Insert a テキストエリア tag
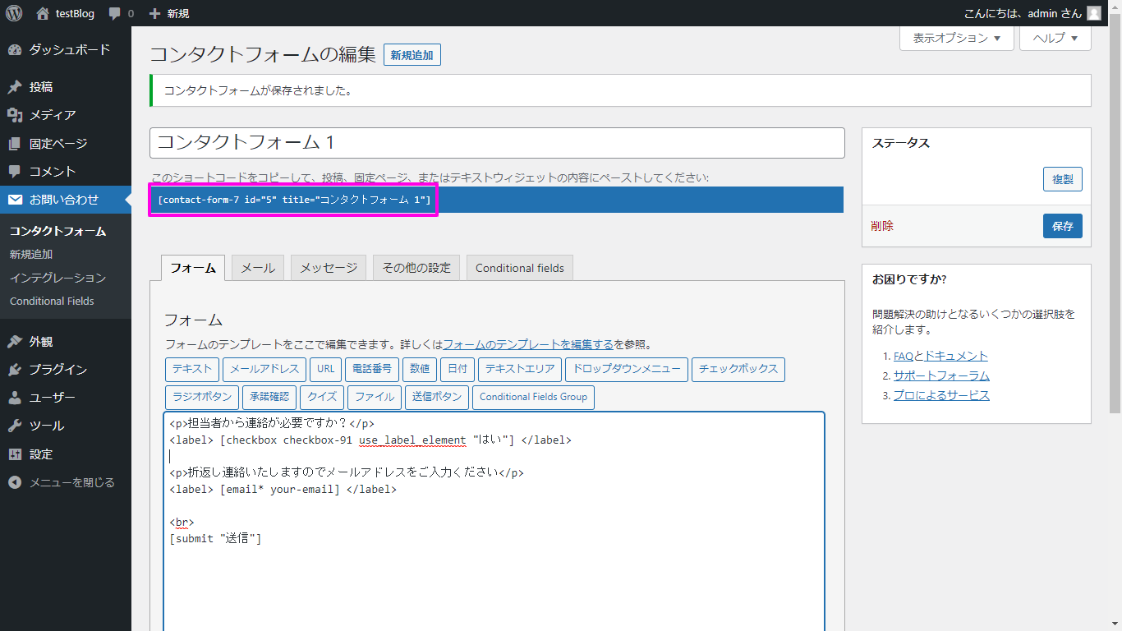The height and width of the screenshot is (631, 1122). [x=520, y=370]
